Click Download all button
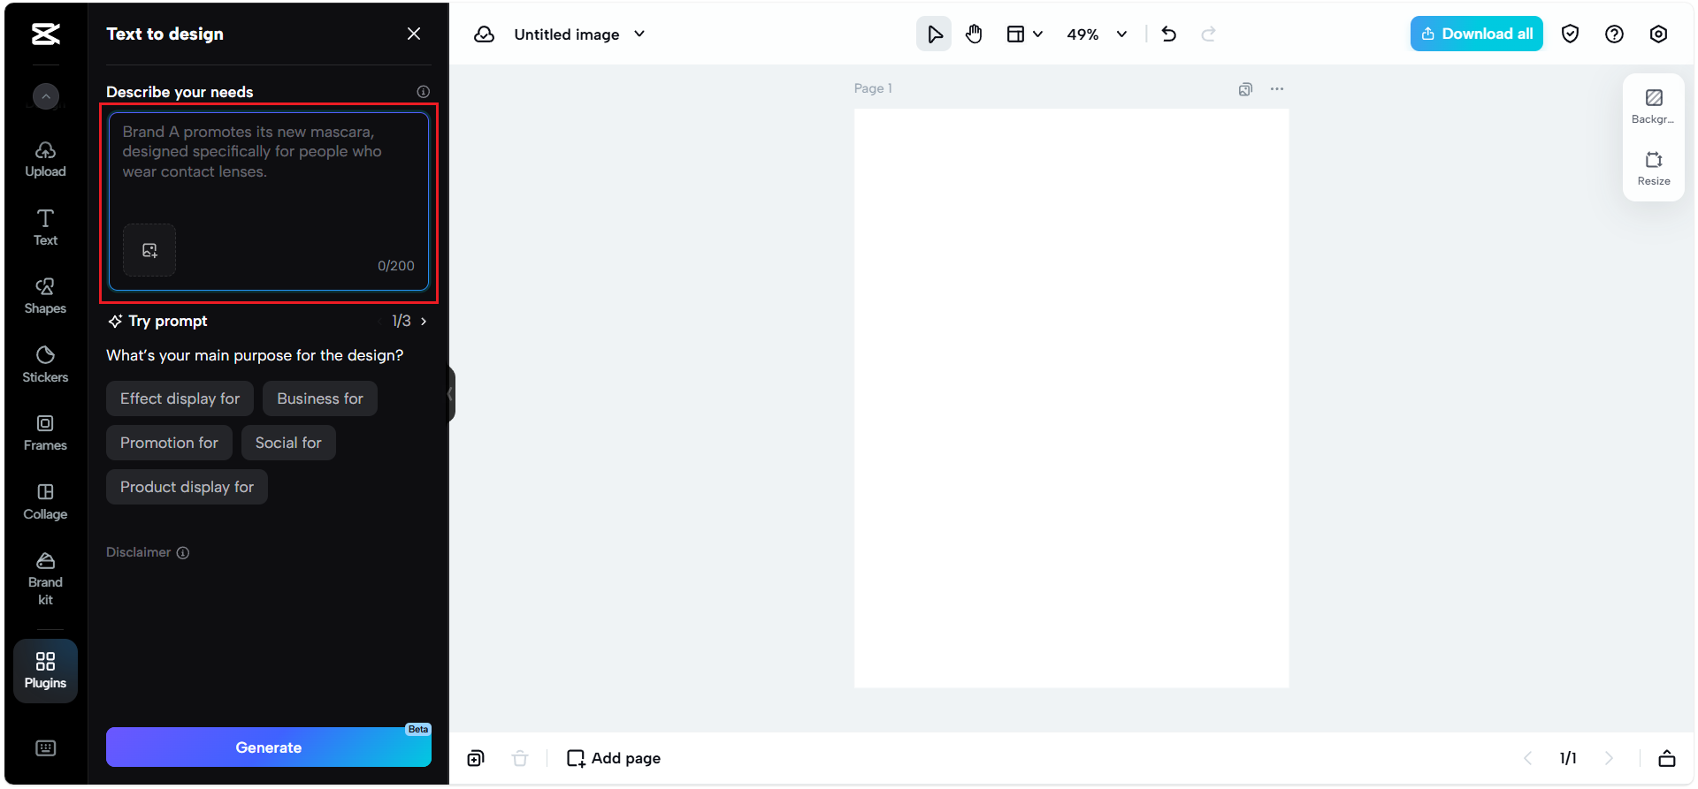 click(1477, 34)
